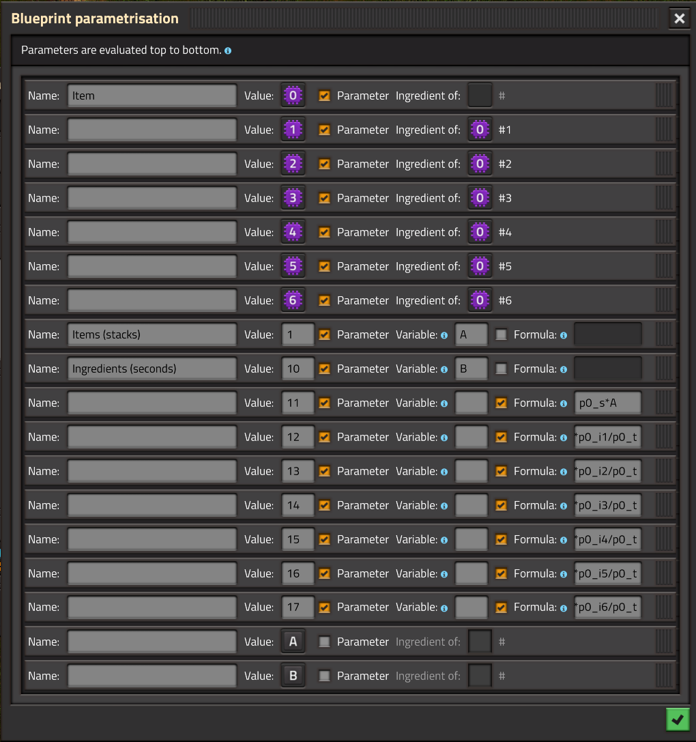Uncheck Parameter checkbox in Item row

click(324, 96)
